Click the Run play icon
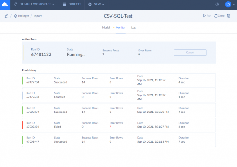The image size is (237, 167). coord(207,16)
